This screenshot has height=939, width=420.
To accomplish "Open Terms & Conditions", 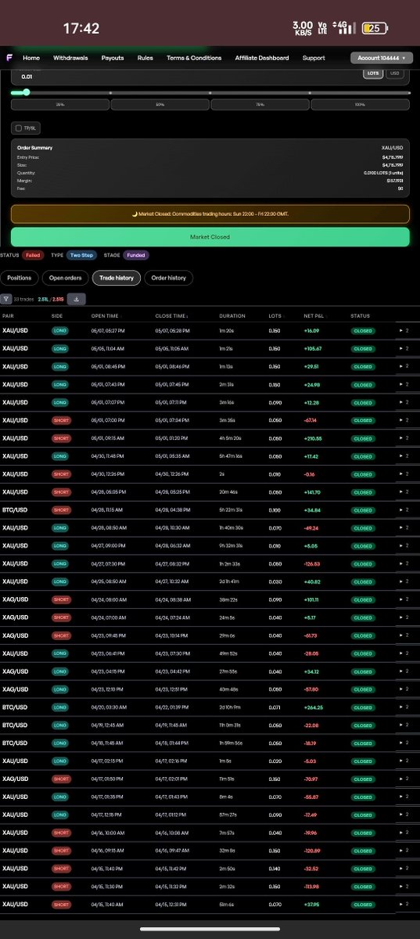I will coord(194,58).
